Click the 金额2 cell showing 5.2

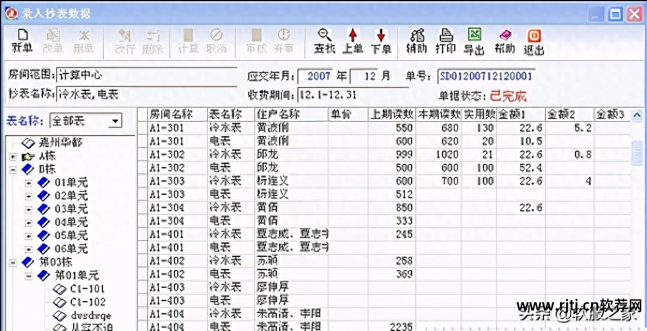[x=569, y=128]
